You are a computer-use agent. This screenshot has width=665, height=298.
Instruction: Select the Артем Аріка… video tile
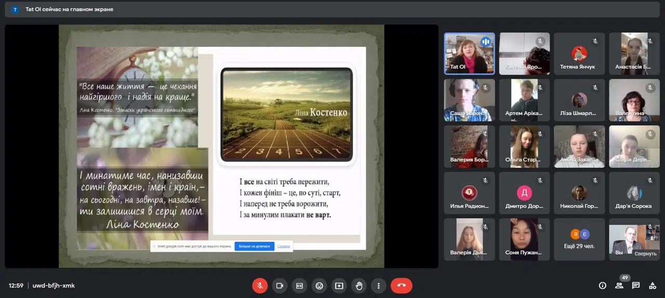click(x=524, y=100)
